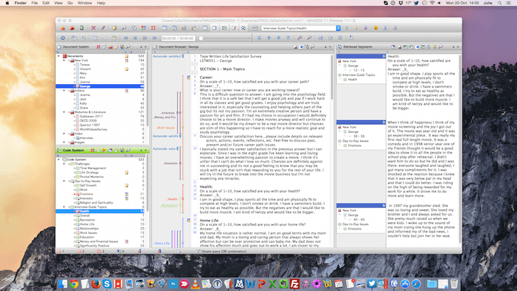
Task: Activate the George document in Document System
Action: [83, 86]
